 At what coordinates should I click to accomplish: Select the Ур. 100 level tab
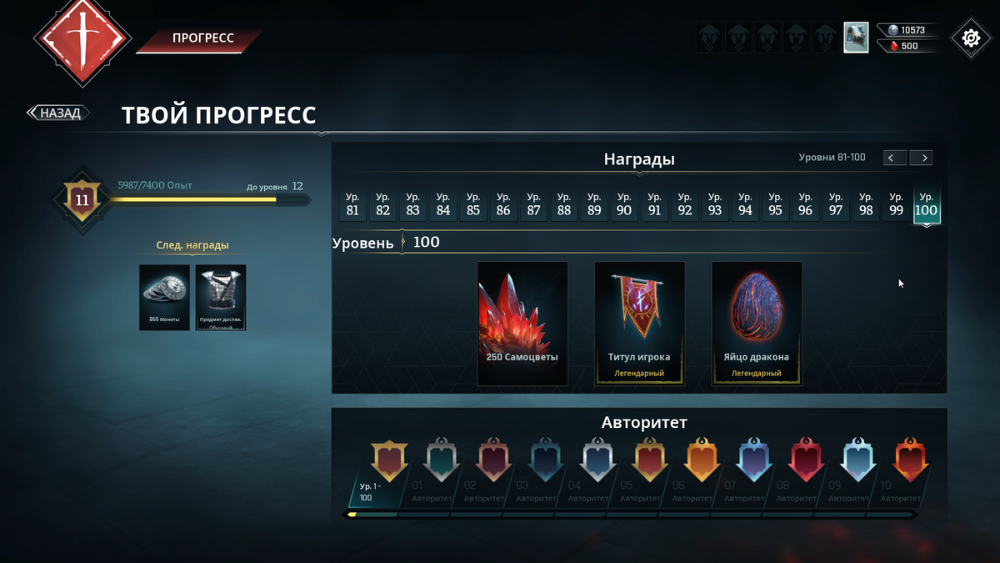point(927,204)
